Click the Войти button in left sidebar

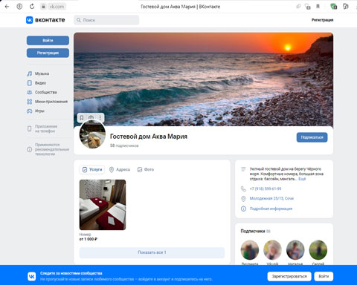pos(48,41)
